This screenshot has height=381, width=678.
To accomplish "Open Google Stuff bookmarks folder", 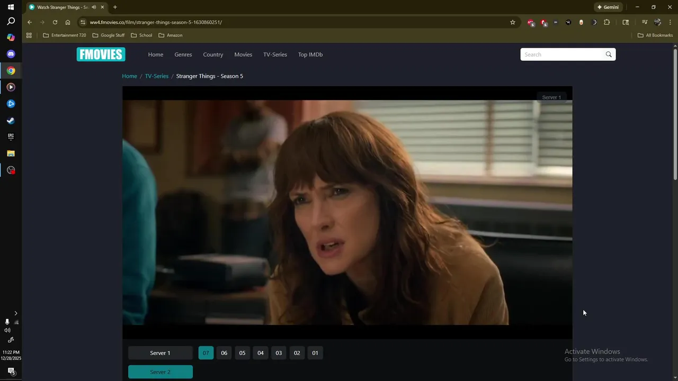I will 109,35.
